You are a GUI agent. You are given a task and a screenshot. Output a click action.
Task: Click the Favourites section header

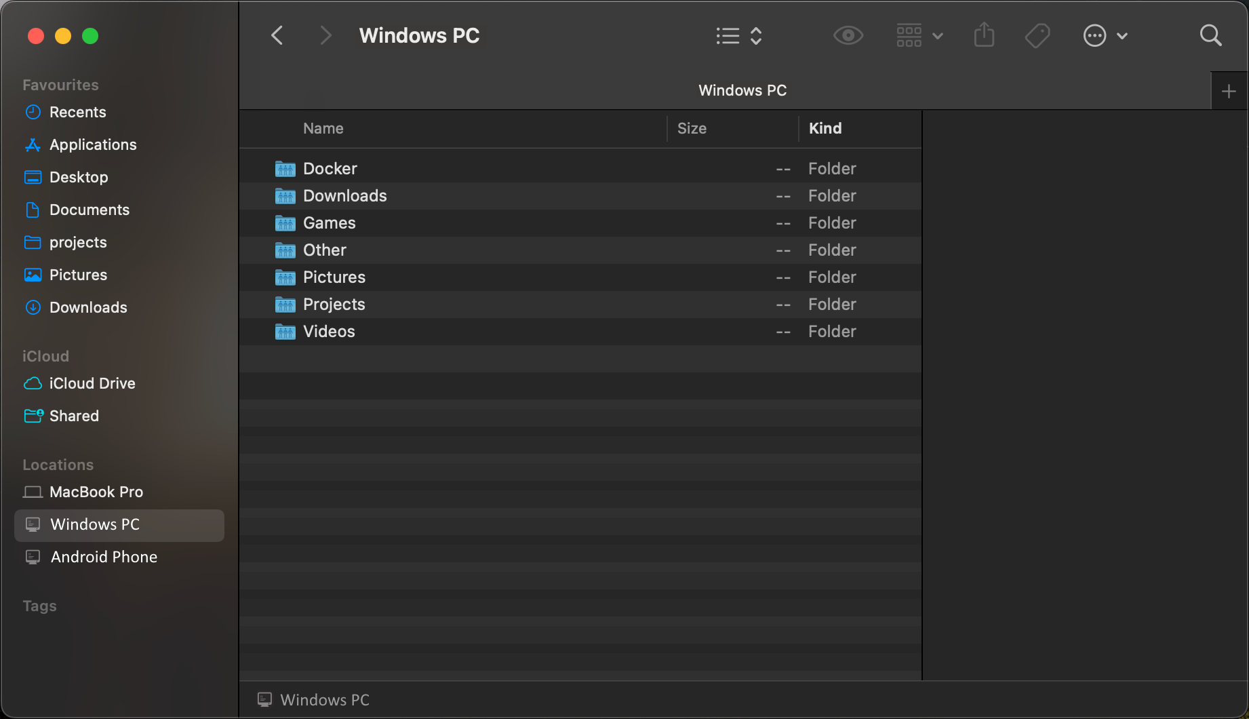pos(60,85)
